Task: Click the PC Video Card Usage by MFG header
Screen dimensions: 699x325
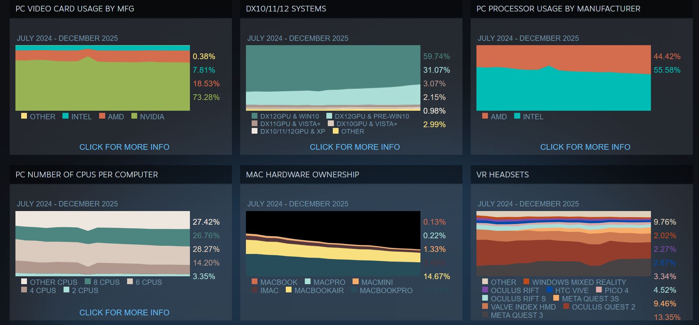Action: click(75, 9)
